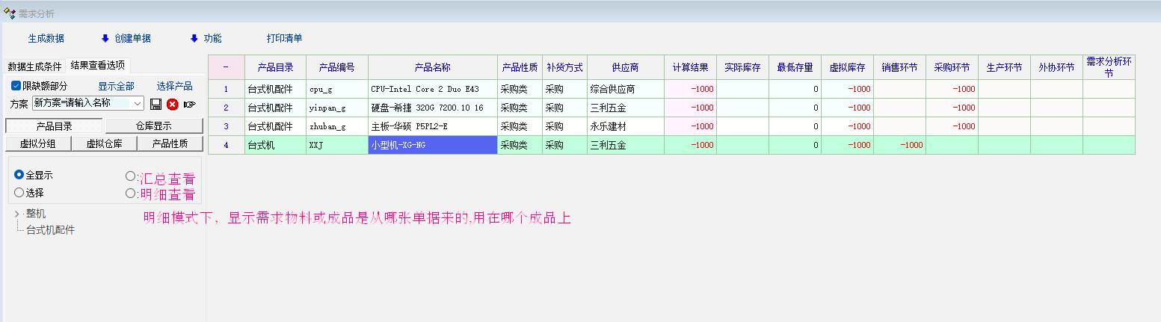
Task: Open the 功能 dropdown menu
Action: [206, 38]
